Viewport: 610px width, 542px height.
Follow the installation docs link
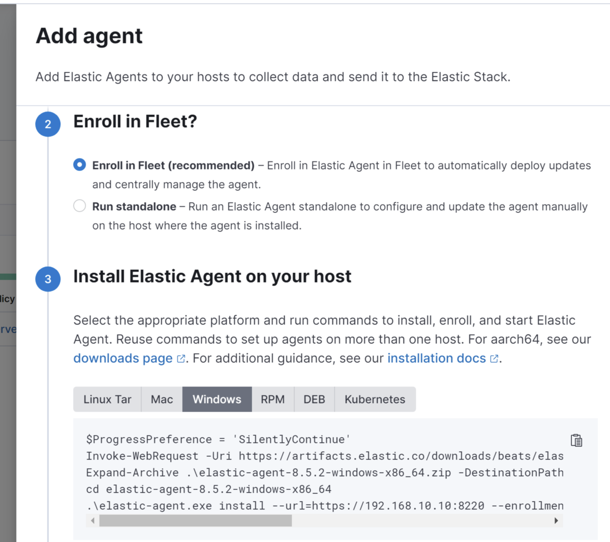point(437,359)
